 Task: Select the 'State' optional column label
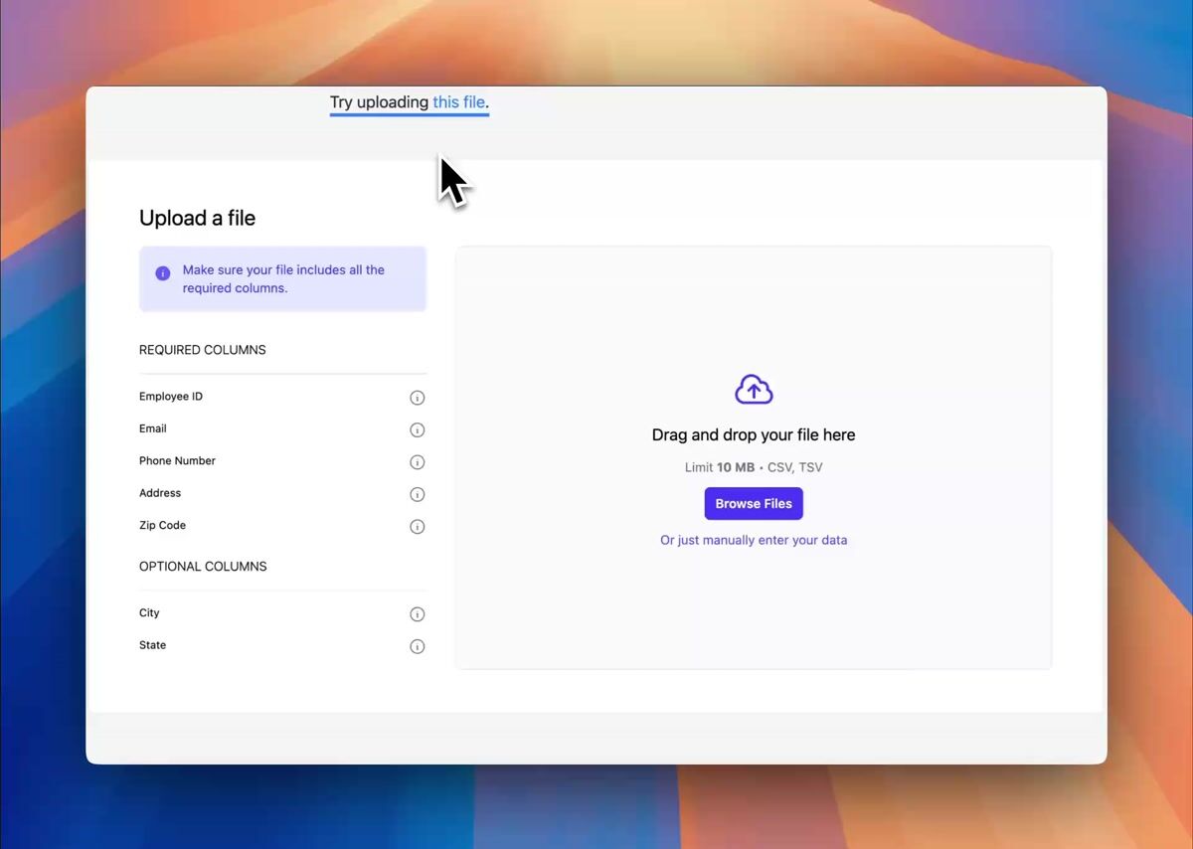click(153, 645)
